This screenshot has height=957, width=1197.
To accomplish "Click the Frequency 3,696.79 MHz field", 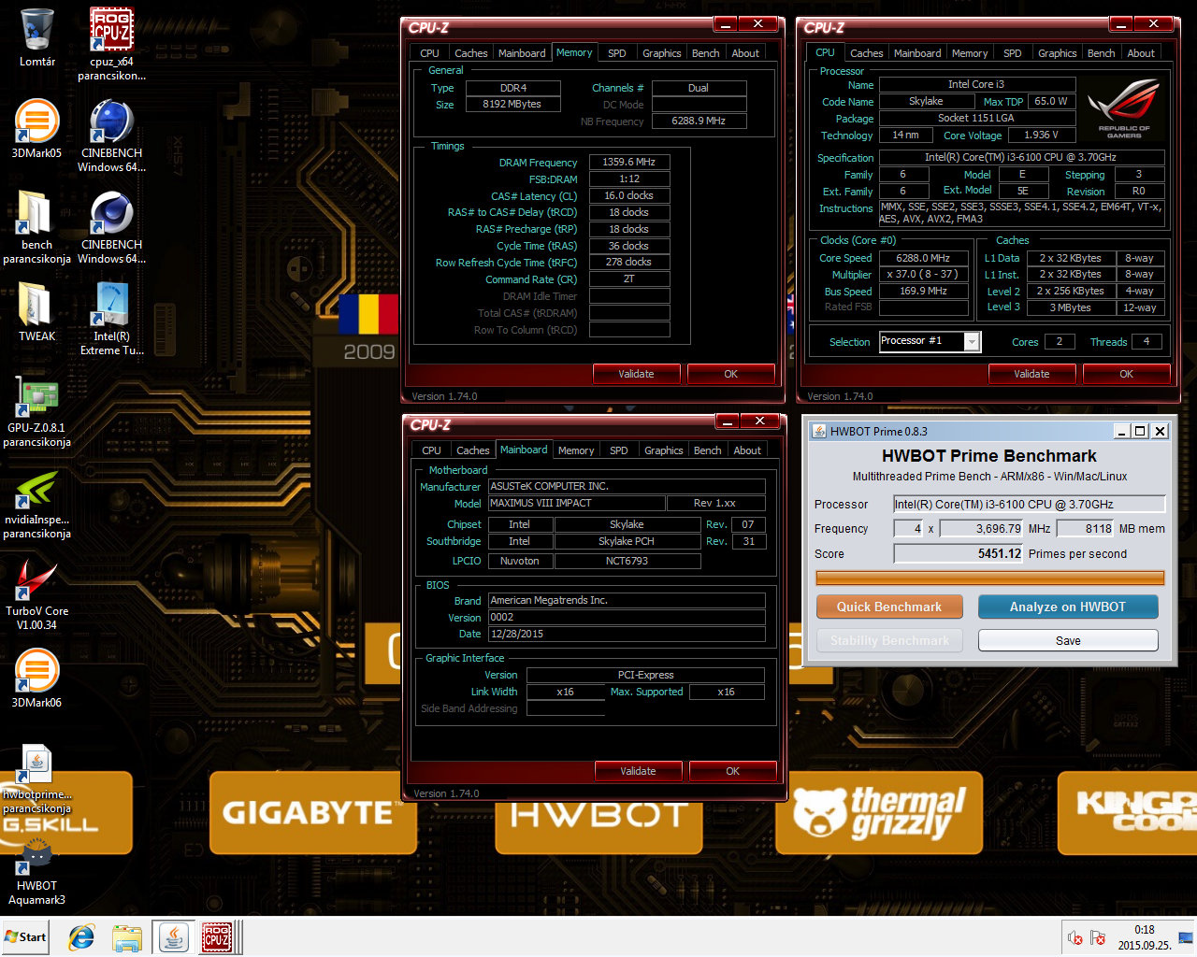I will pyautogui.click(x=982, y=528).
